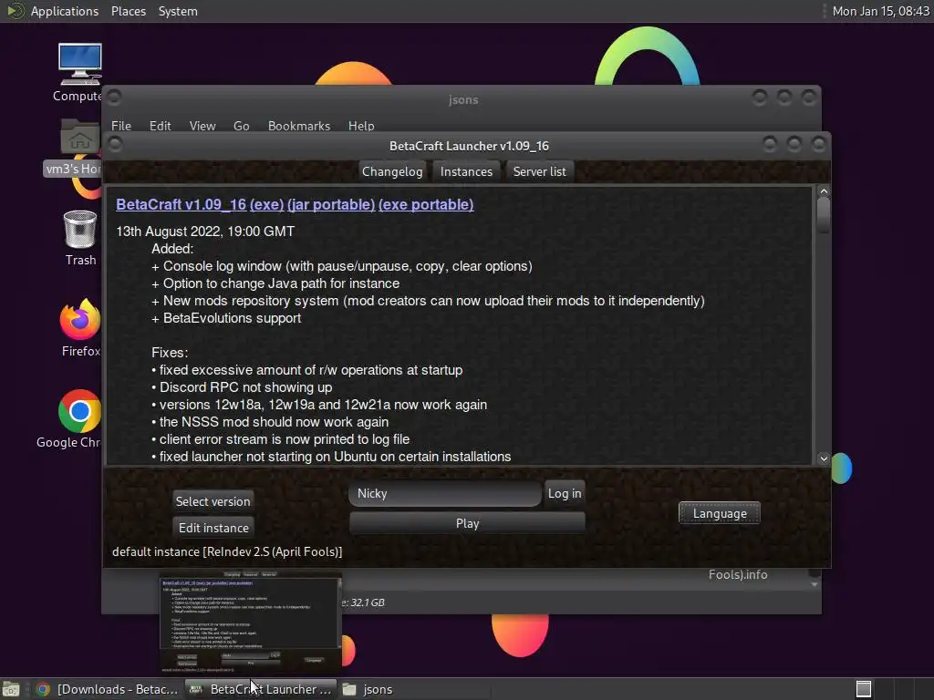Open Go menu in jsons window

[241, 126]
